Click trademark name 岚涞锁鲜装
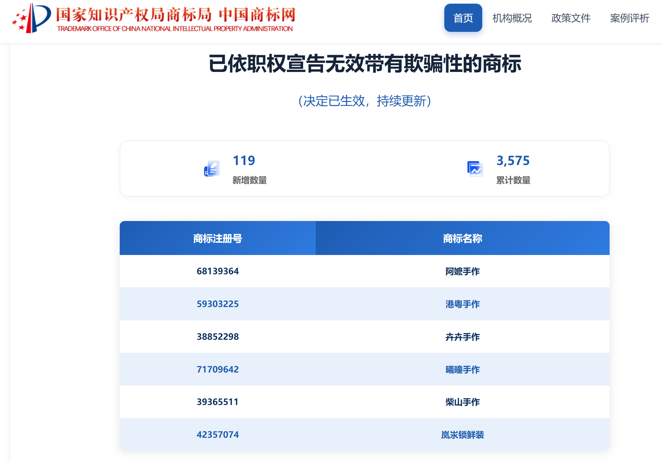This screenshot has height=461, width=662. pyautogui.click(x=463, y=435)
